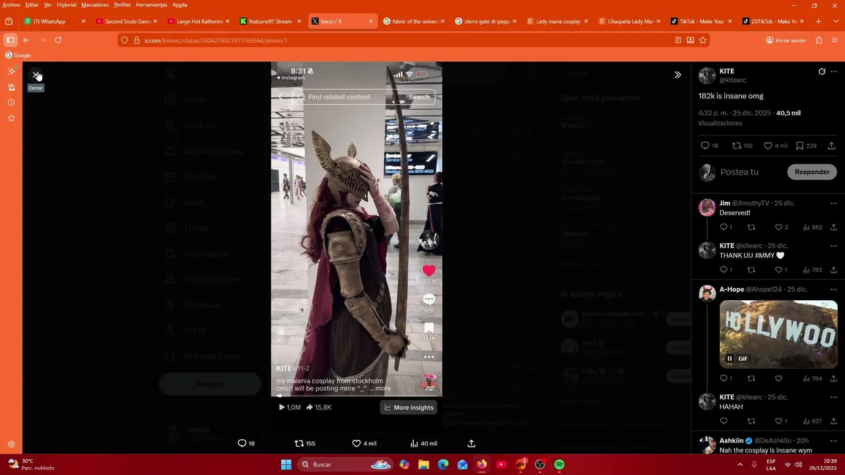Open the Firefox sidebar bookmarks star icon
Screen dimensions: 845x475
tap(11, 118)
